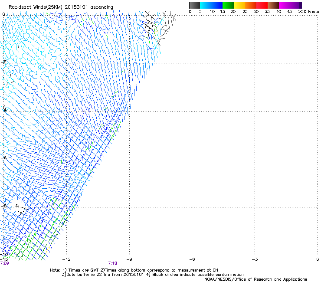Click the yellow 20-25 knots color segment
The image size is (321, 282).
click(239, 5)
